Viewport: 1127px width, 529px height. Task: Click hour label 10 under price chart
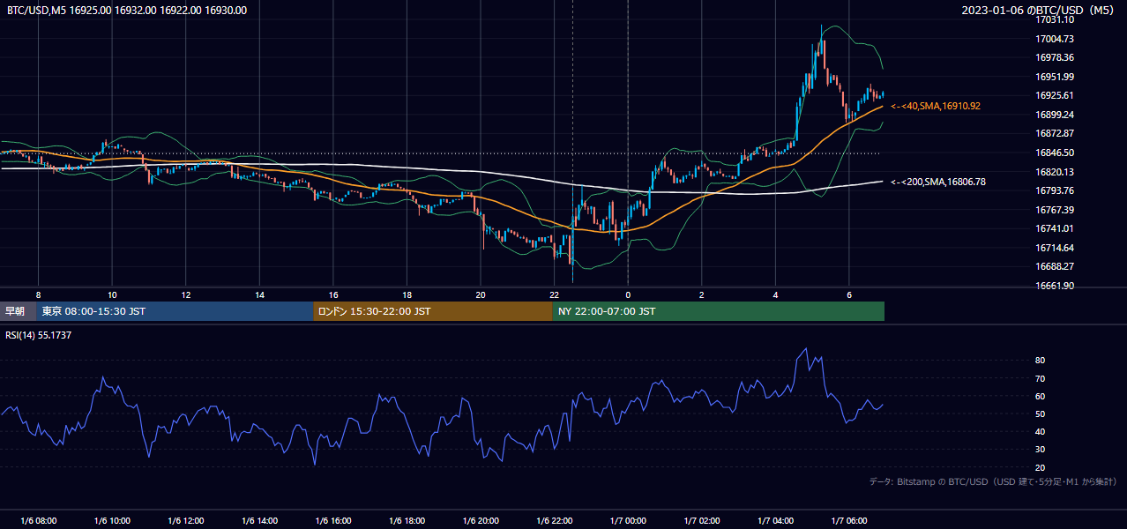[x=112, y=294]
